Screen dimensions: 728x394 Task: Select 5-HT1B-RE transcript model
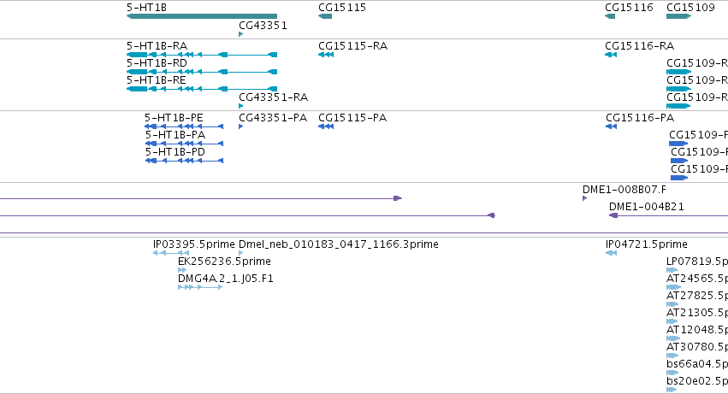point(202,89)
